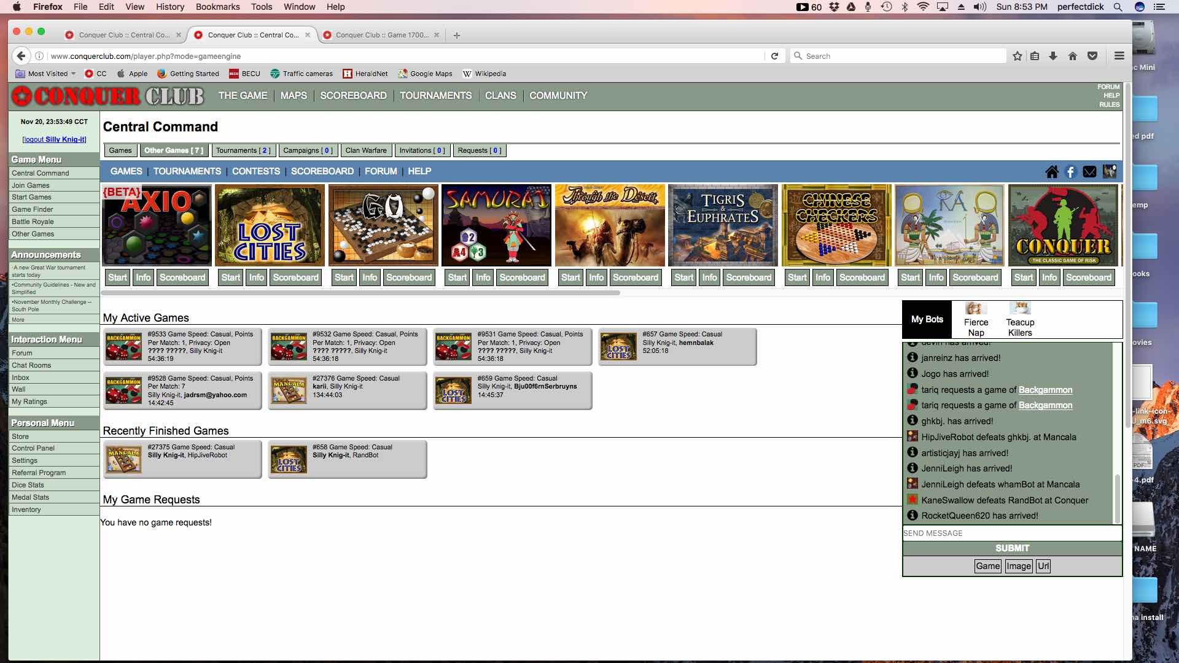Reload the page with refresh icon

tap(774, 56)
